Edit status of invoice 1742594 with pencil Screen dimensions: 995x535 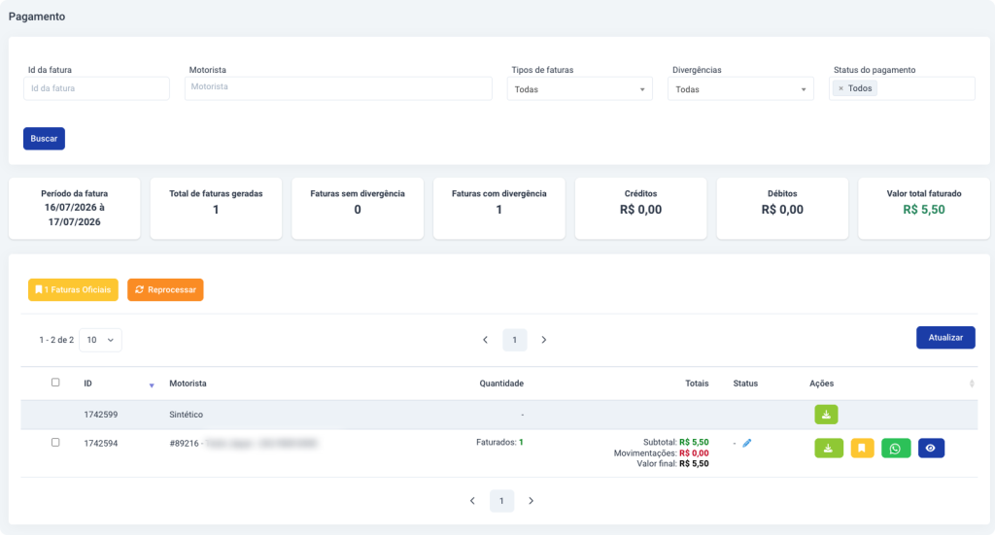[x=747, y=443]
